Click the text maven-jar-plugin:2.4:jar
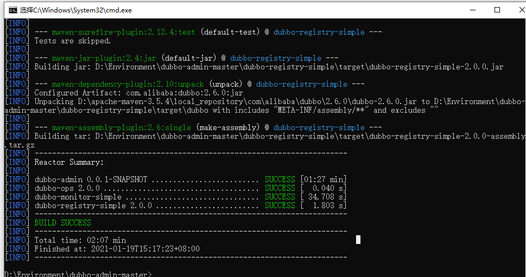Screen dimensions: 526x277 pos(104,59)
